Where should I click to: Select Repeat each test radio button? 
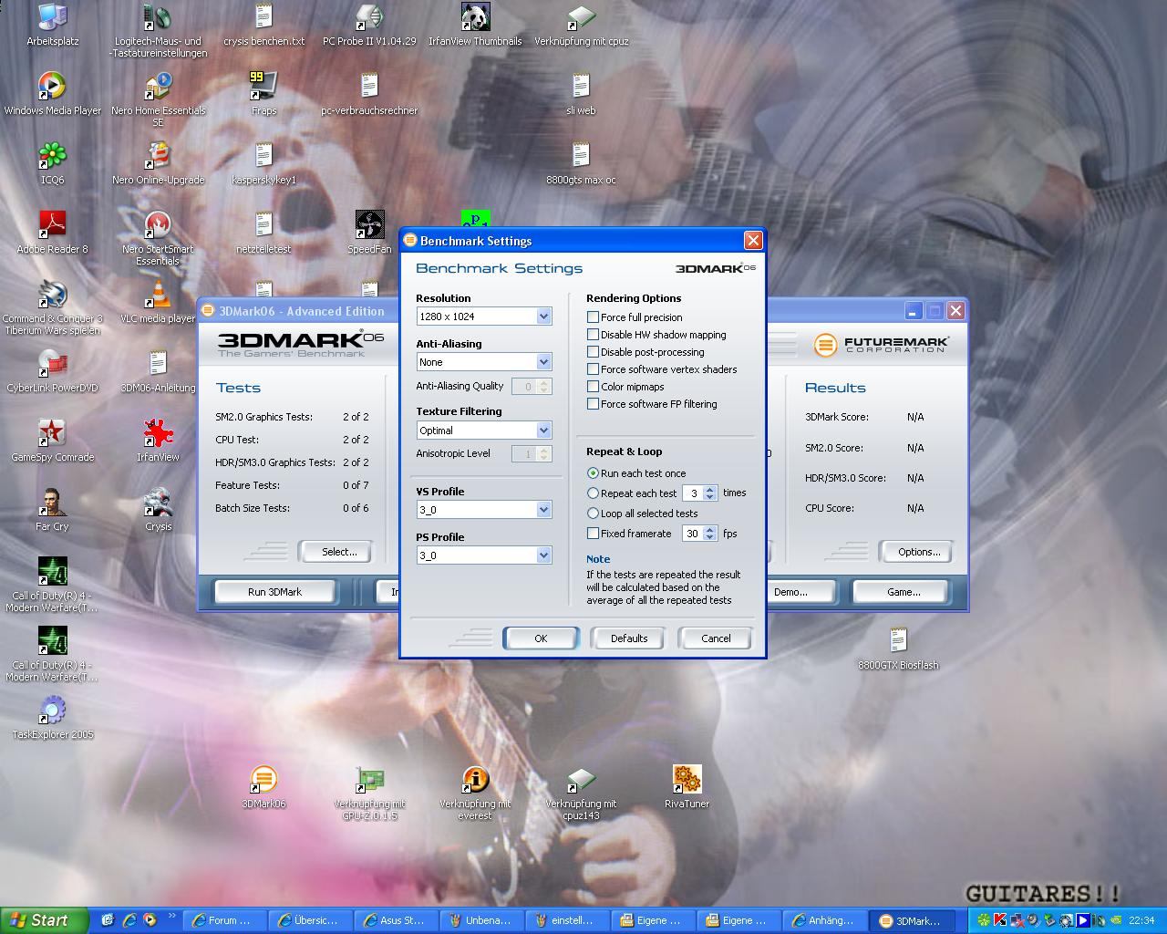click(593, 493)
